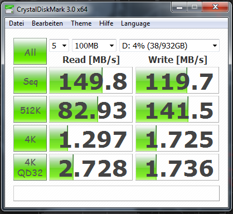The width and height of the screenshot is (233, 214).
Task: Click the empty comment field at bottom
Action: pos(116,193)
